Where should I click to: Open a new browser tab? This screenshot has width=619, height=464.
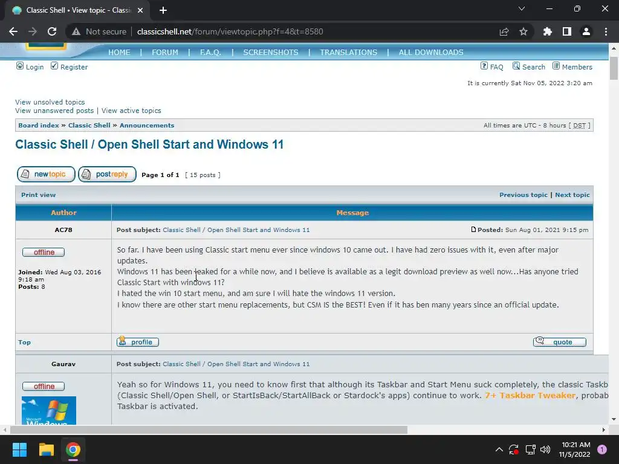point(163,10)
